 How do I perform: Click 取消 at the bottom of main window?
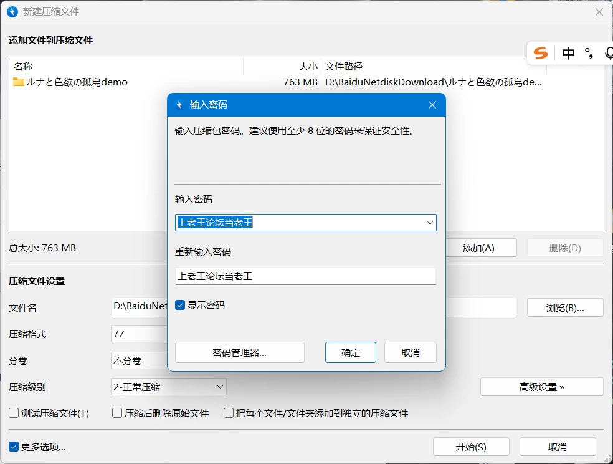point(558,447)
